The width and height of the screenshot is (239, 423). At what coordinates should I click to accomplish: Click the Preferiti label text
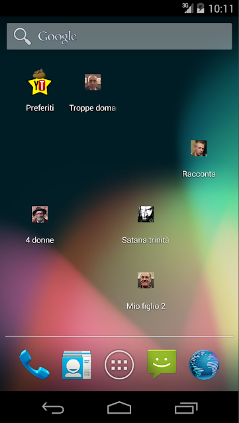point(40,108)
